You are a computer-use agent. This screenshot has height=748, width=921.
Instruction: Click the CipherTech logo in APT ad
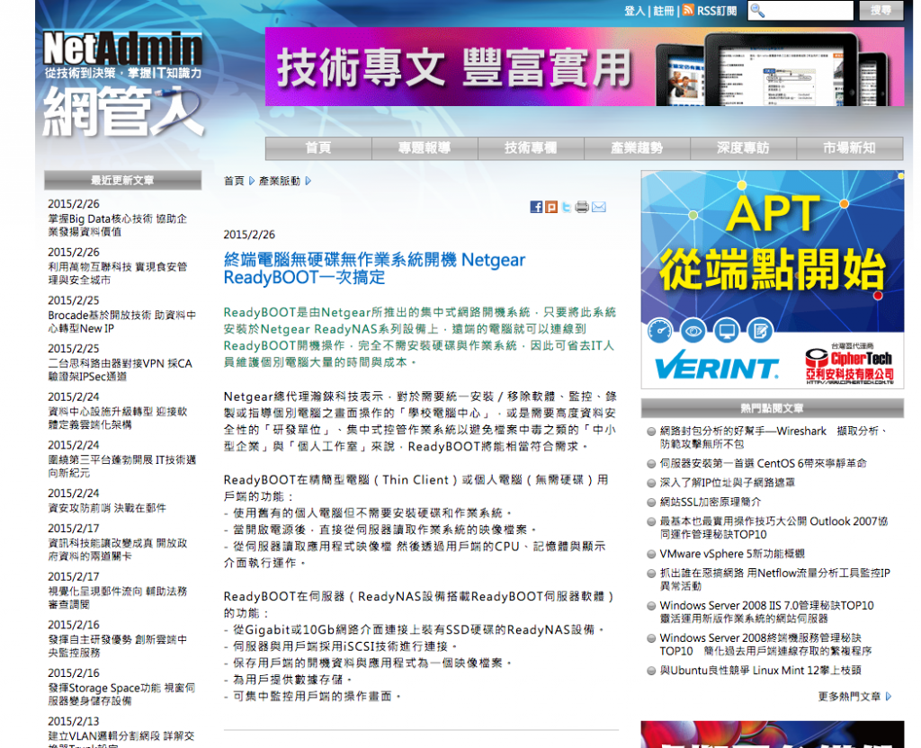pos(849,365)
